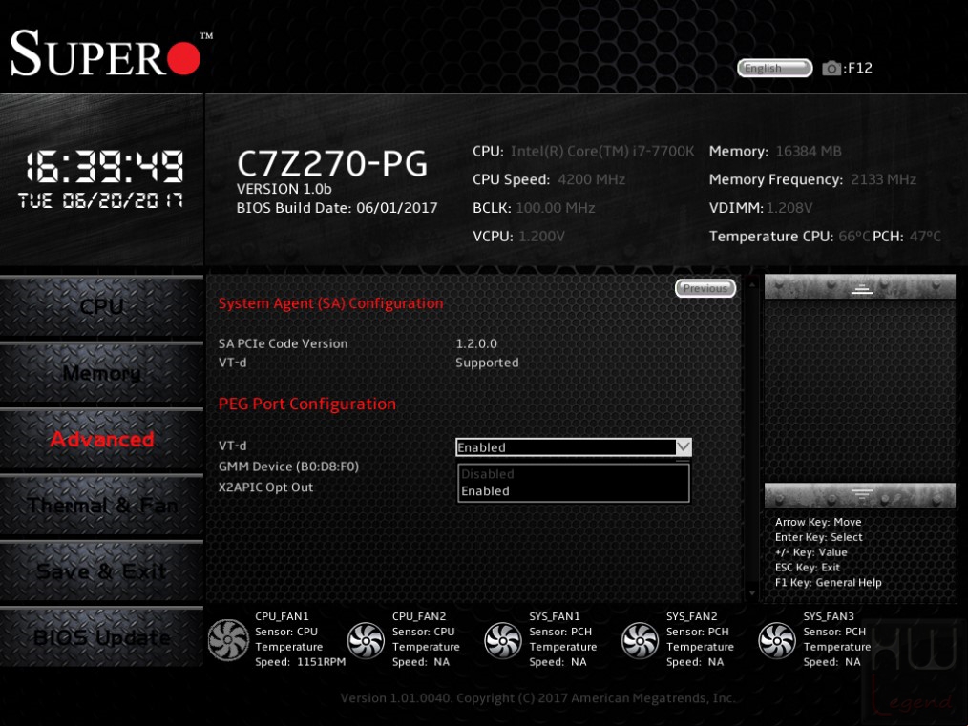Open Thermal & Fan menu section
The image size is (968, 726).
coord(101,506)
